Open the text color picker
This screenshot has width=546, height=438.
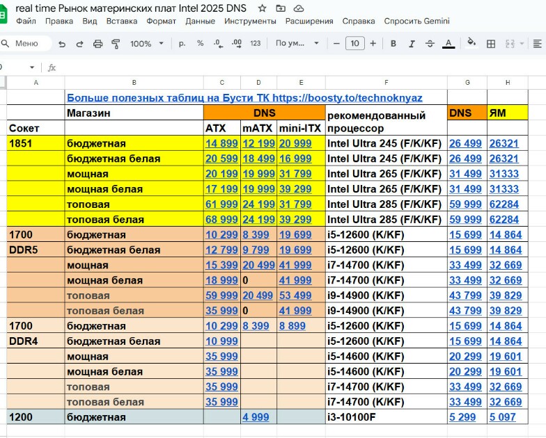[x=448, y=43]
